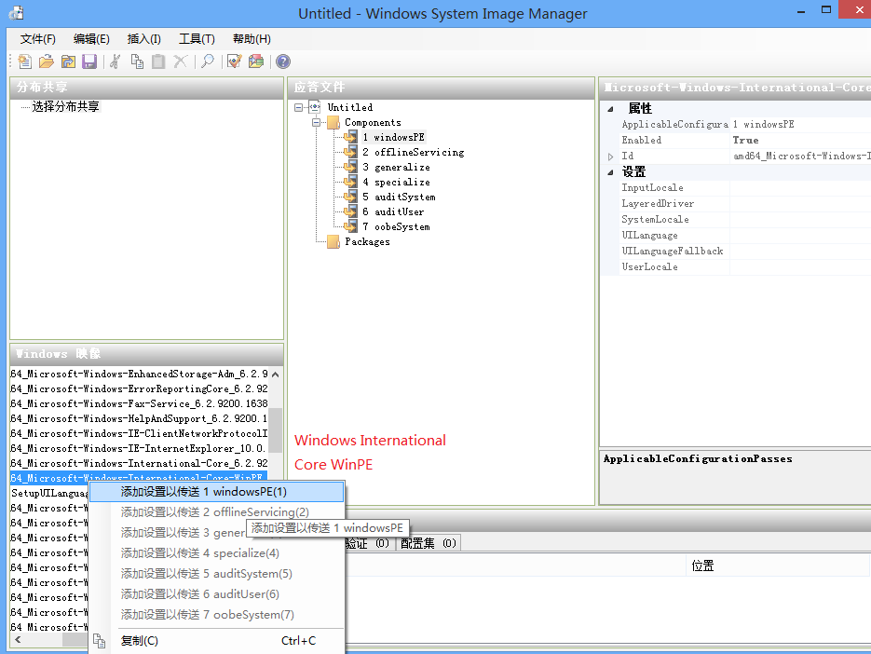Click the Packages folder icon
The image size is (871, 654).
pos(333,241)
